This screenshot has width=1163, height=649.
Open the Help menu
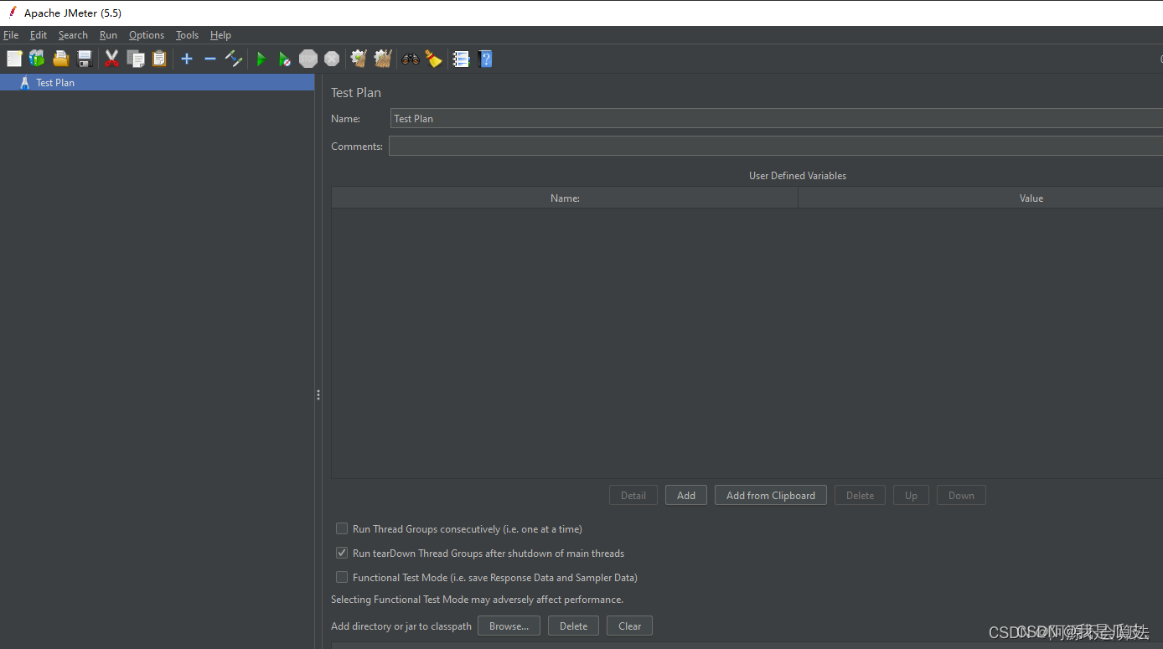coord(220,35)
